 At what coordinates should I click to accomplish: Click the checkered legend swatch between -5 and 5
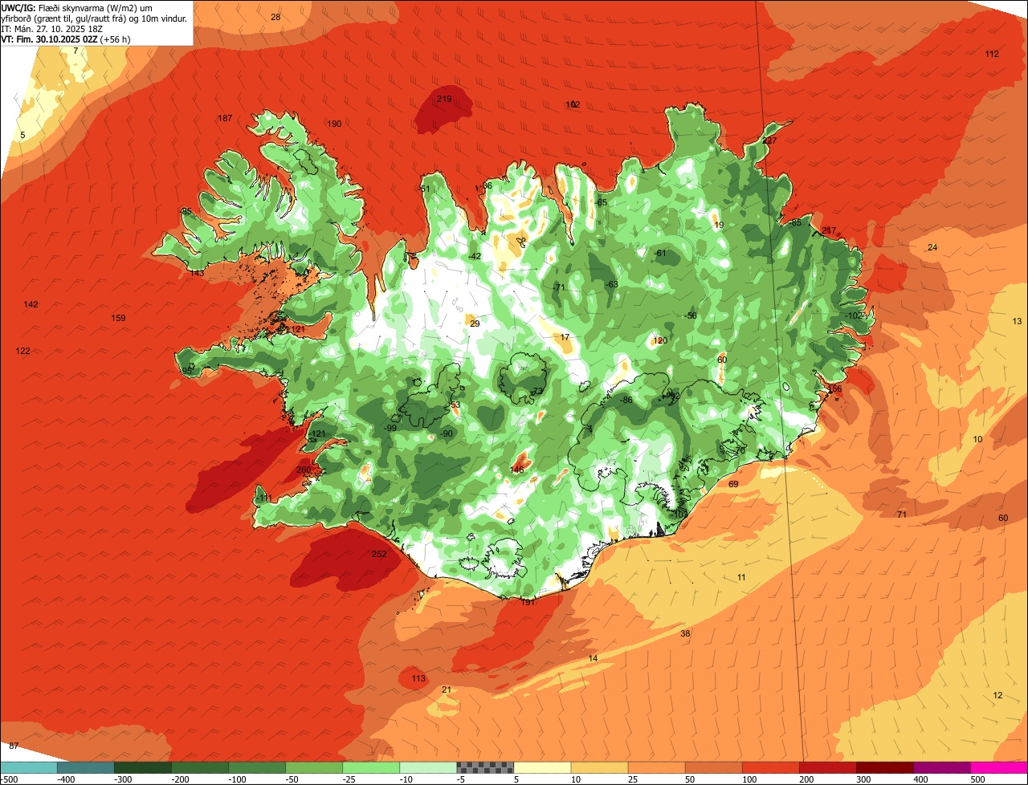(485, 767)
